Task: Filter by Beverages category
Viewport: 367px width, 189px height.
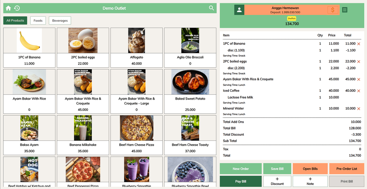Action: [x=60, y=20]
